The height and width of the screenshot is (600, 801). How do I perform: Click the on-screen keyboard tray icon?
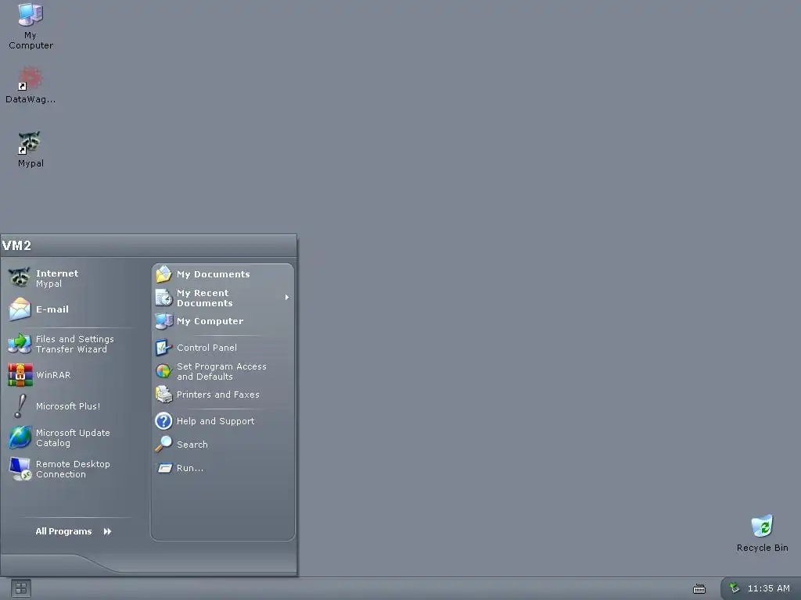(x=699, y=589)
